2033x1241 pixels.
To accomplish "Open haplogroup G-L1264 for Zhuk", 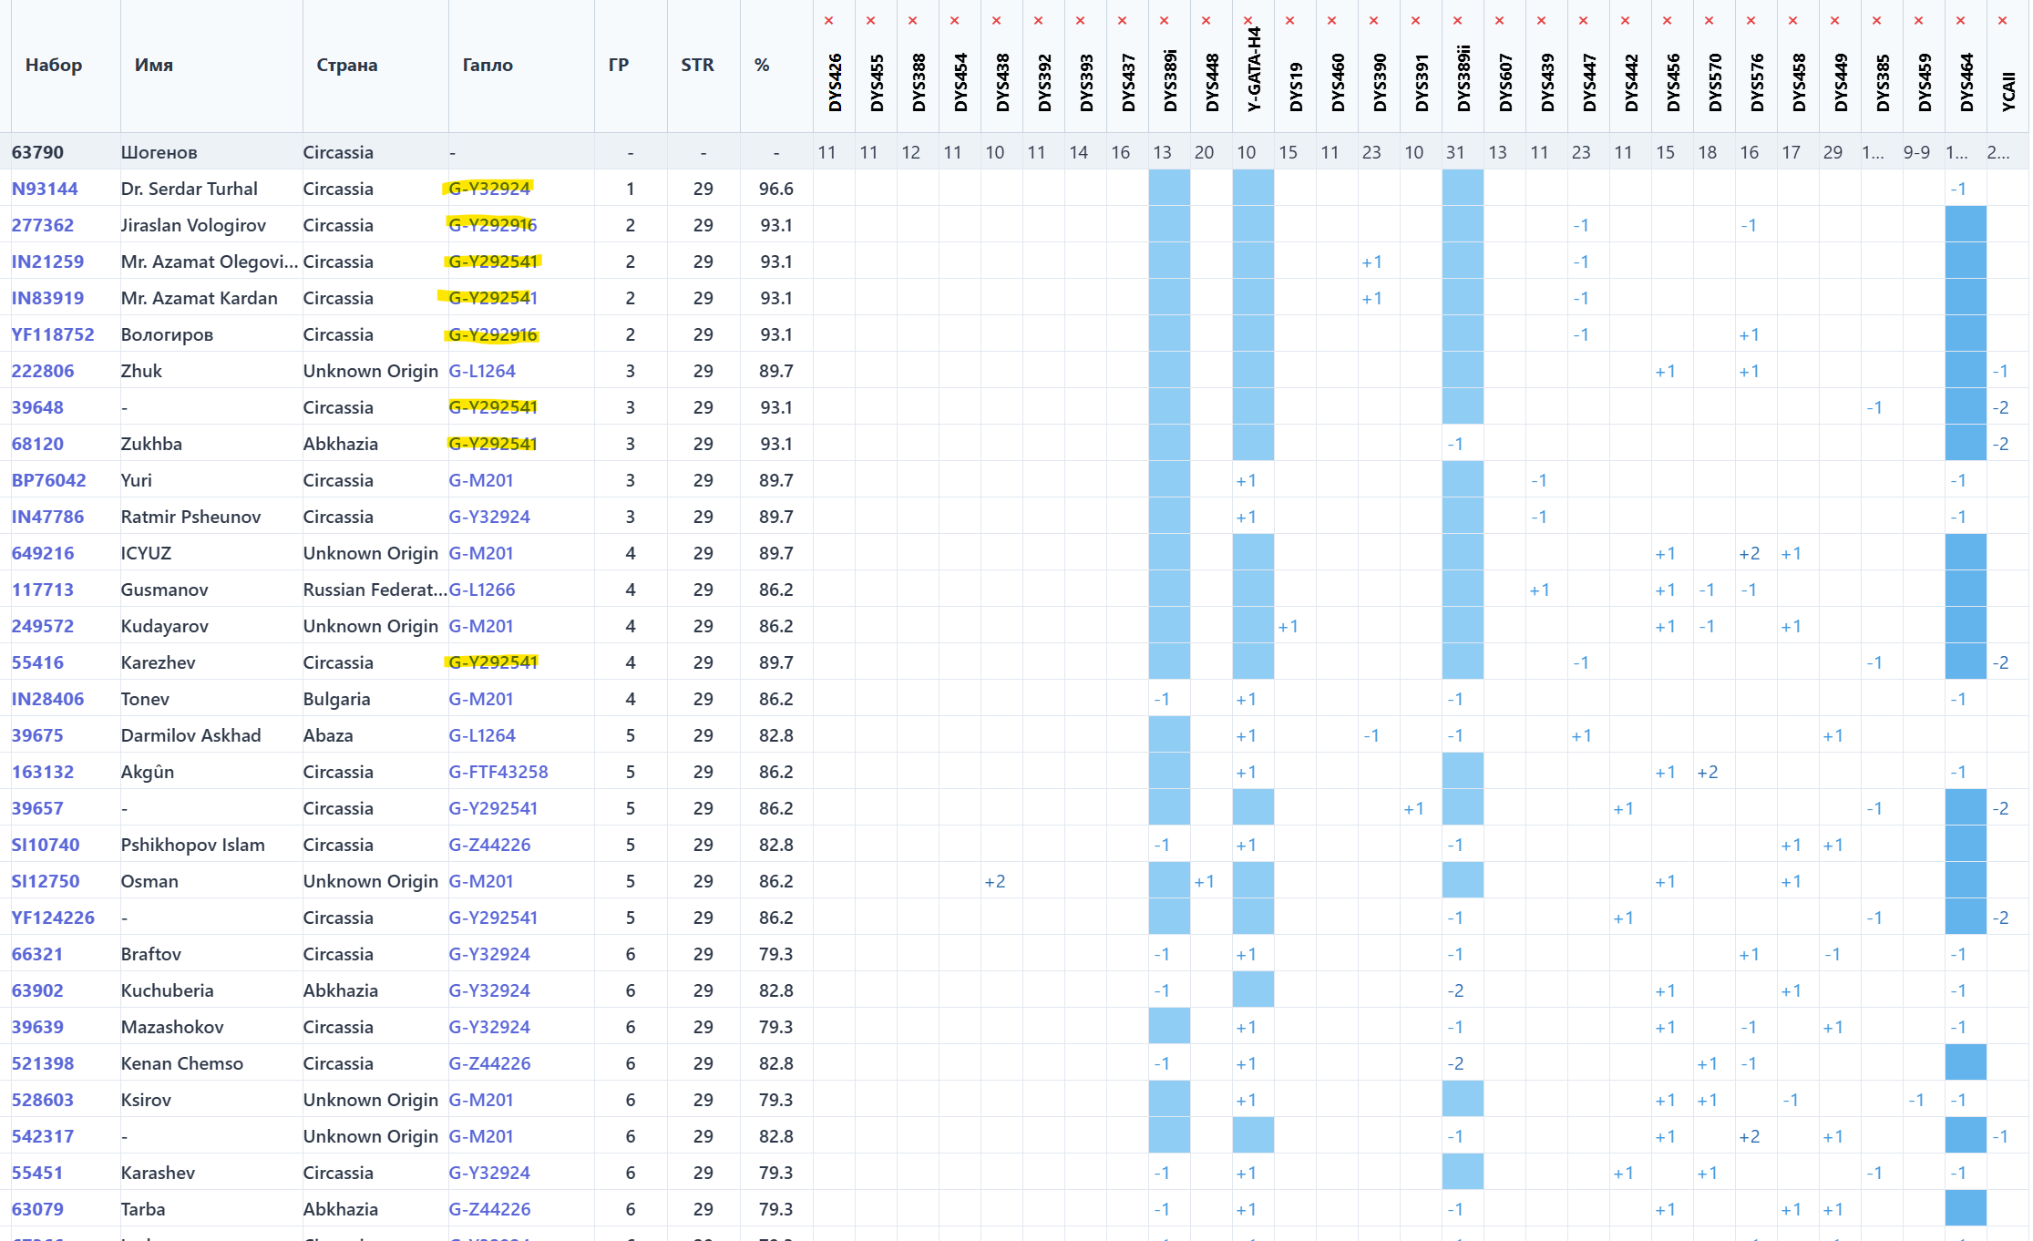I will click(482, 371).
